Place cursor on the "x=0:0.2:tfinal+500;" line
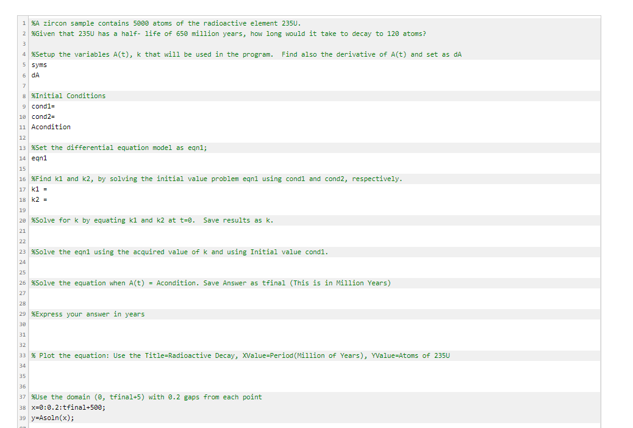This screenshot has height=428, width=633. [x=68, y=408]
